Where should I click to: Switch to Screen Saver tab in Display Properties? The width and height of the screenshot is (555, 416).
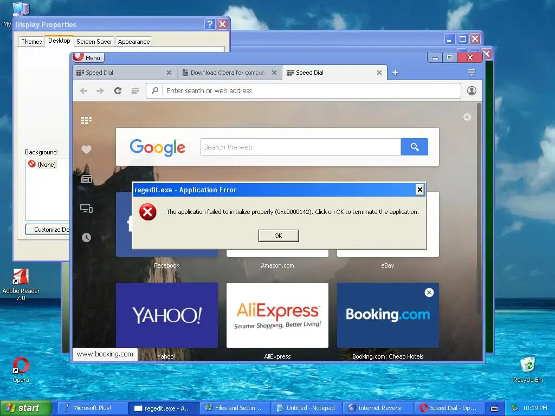pos(94,41)
